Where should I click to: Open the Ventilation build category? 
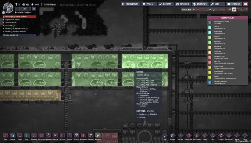(x=41, y=136)
